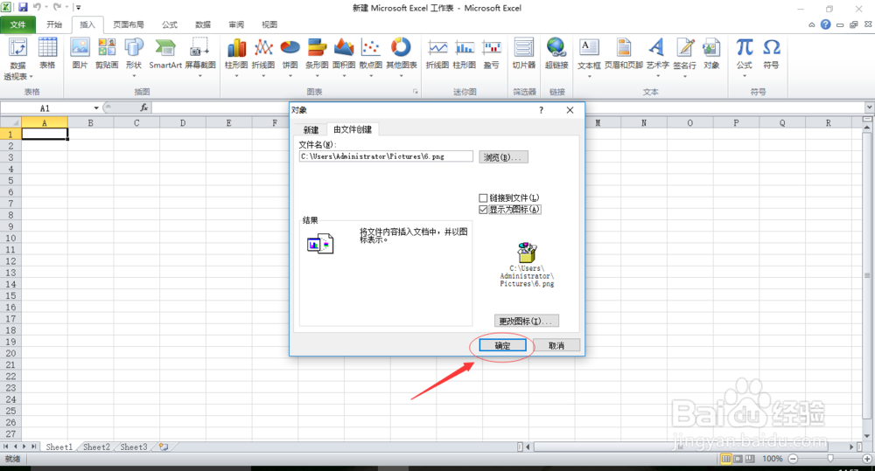Insert a Picture from file

[x=80, y=53]
